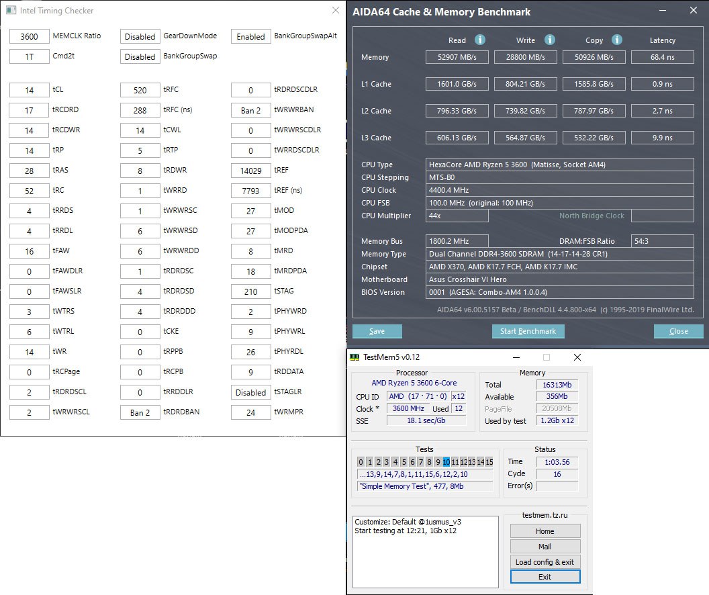Click BankGroupSwapAlt Enabled field
The width and height of the screenshot is (709, 595).
251,37
